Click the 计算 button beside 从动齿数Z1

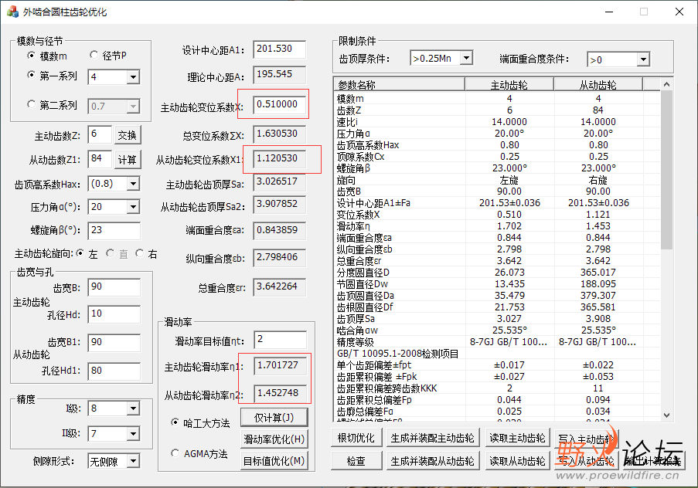[x=128, y=160]
